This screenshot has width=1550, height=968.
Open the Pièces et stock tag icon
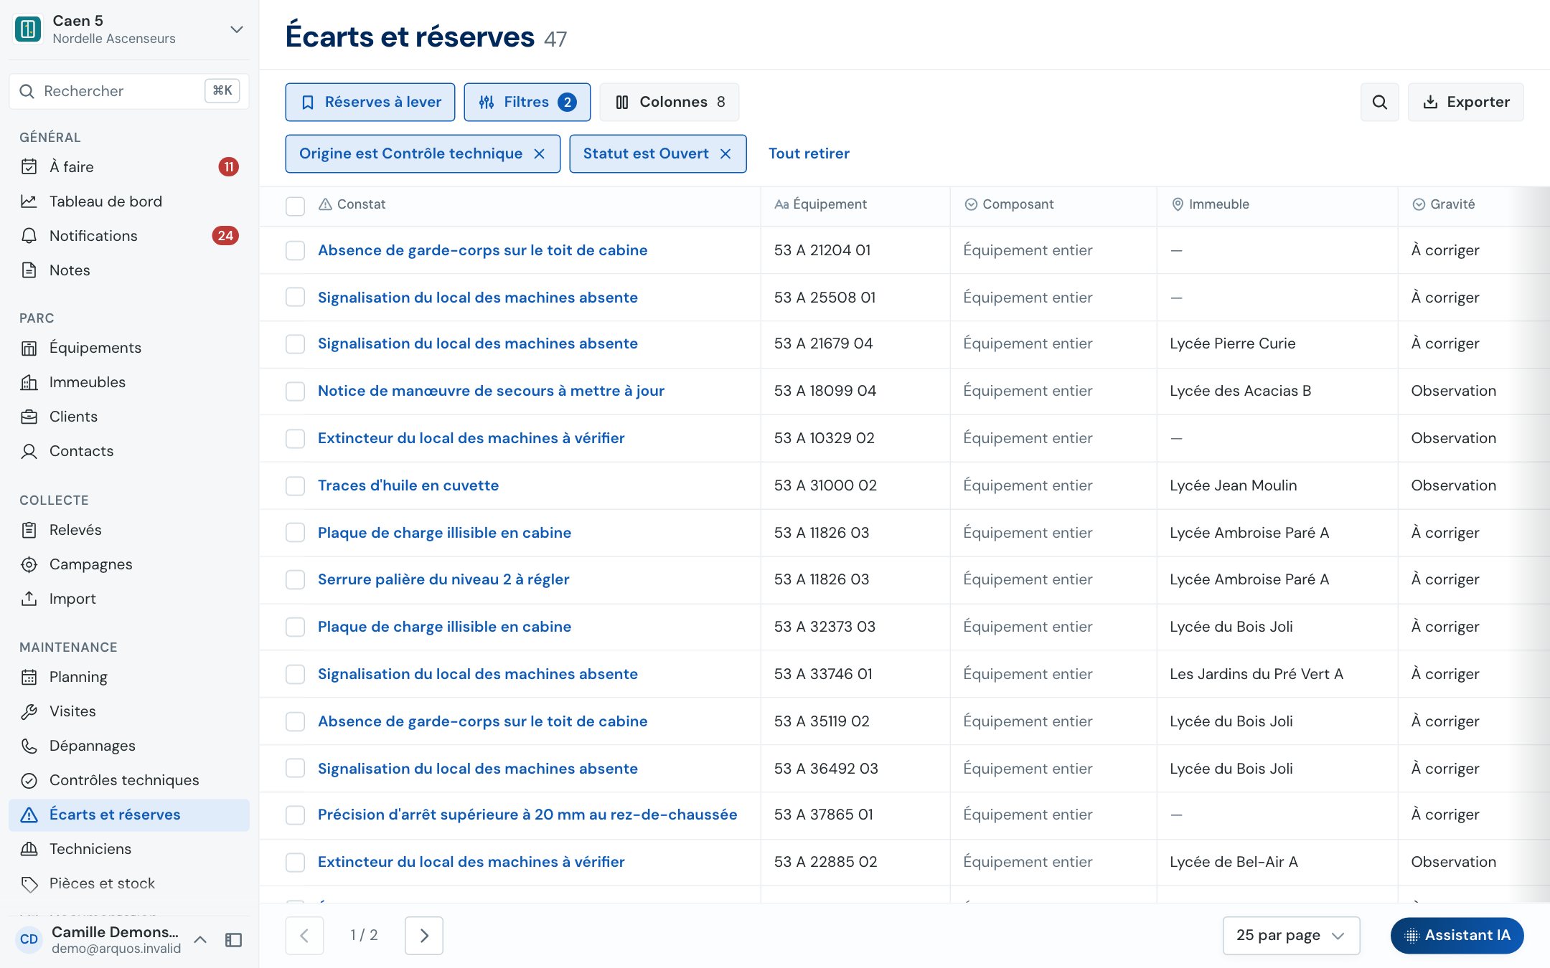[x=29, y=883]
